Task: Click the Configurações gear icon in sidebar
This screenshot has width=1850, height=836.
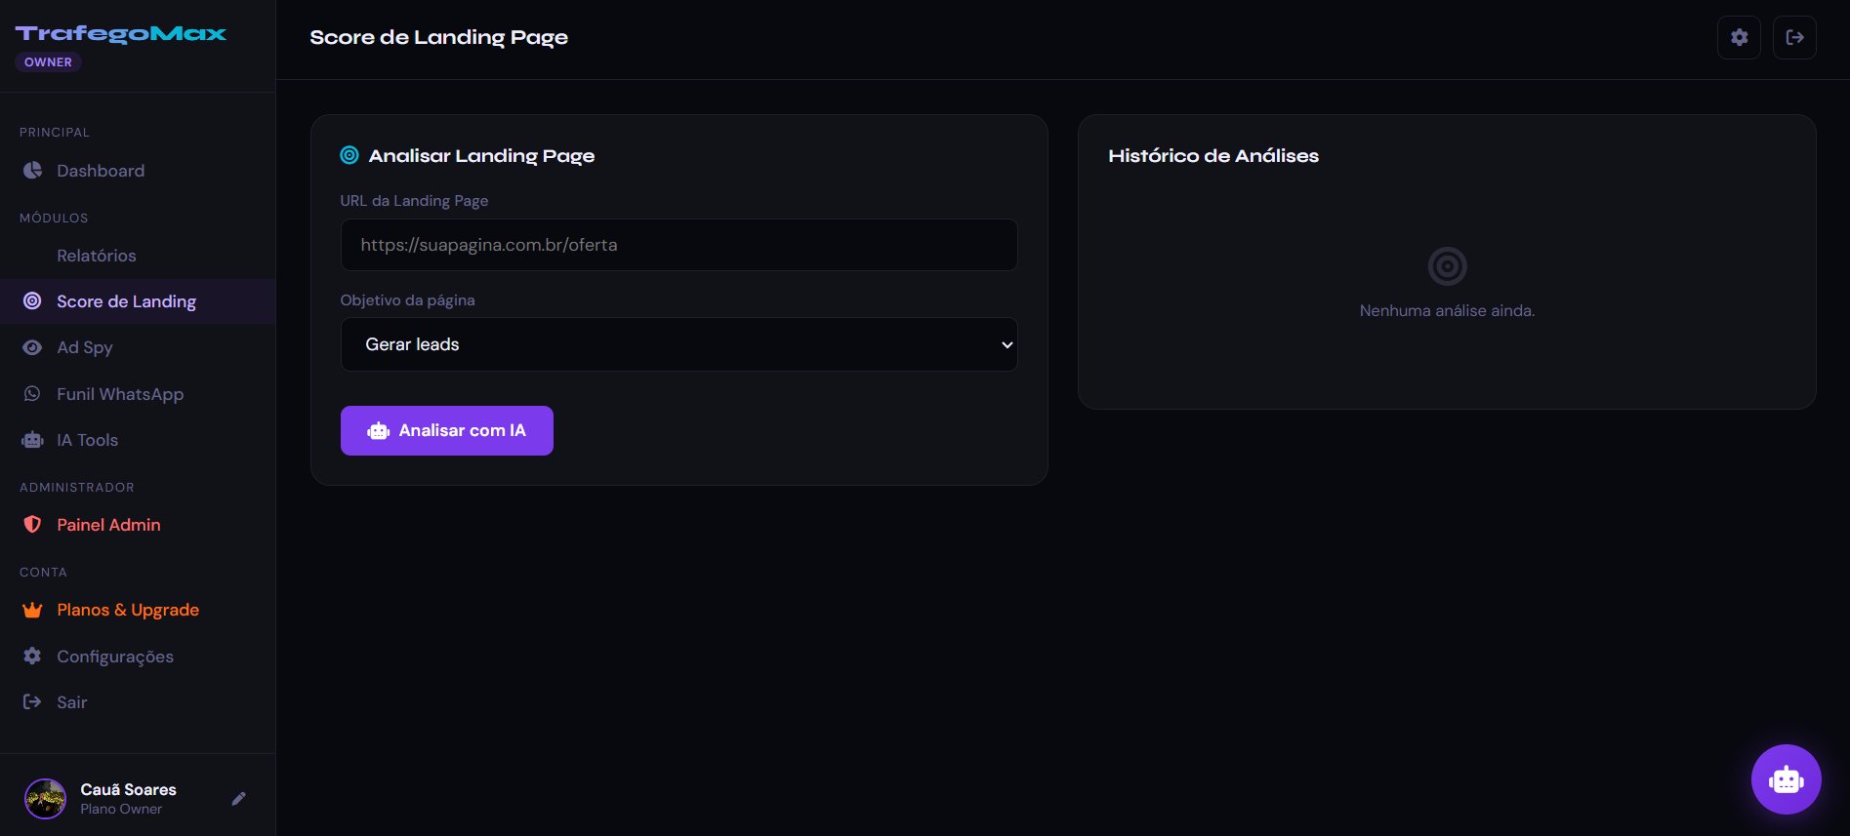Action: pyautogui.click(x=32, y=657)
